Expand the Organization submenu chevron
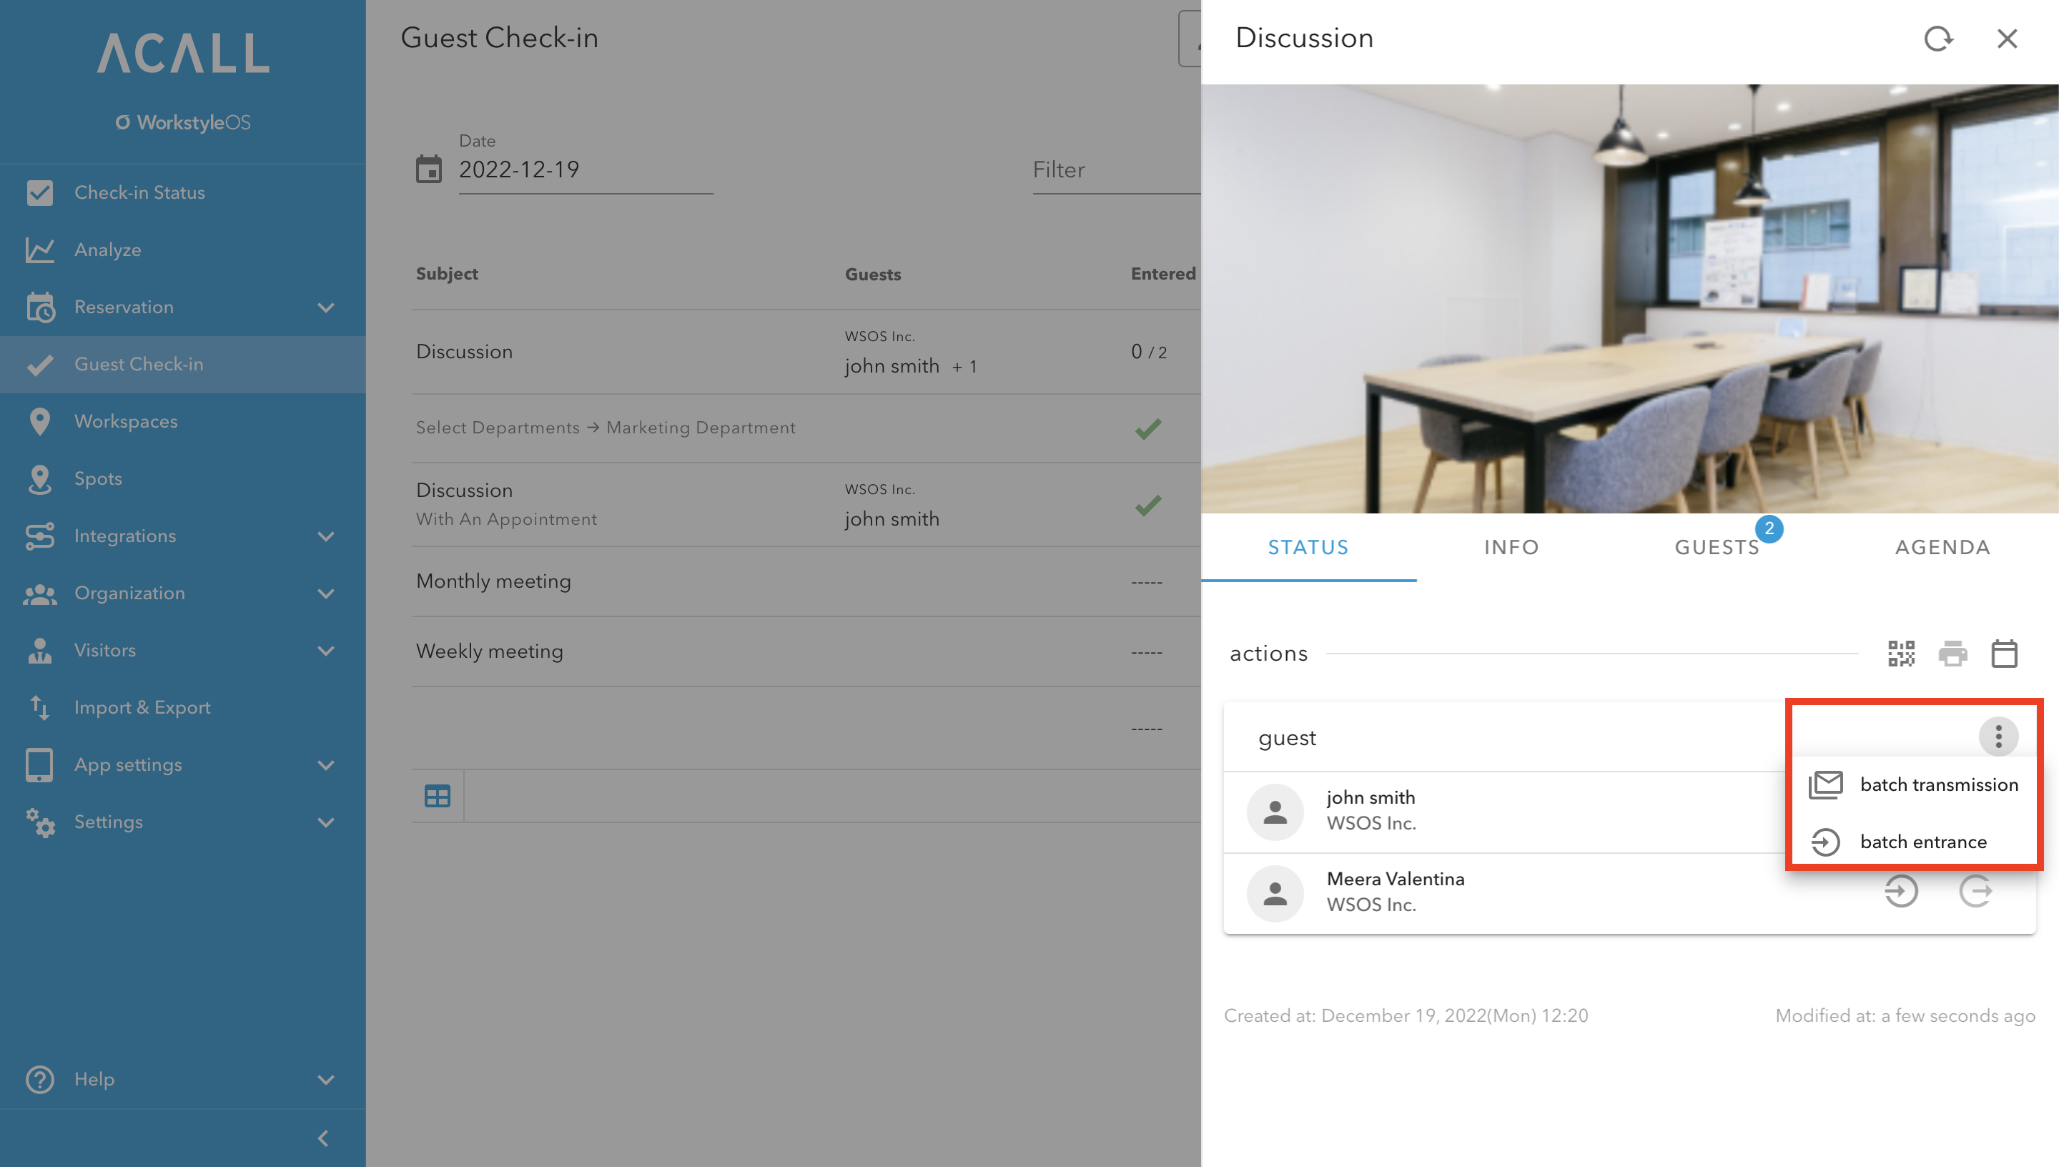2059x1167 pixels. [325, 593]
